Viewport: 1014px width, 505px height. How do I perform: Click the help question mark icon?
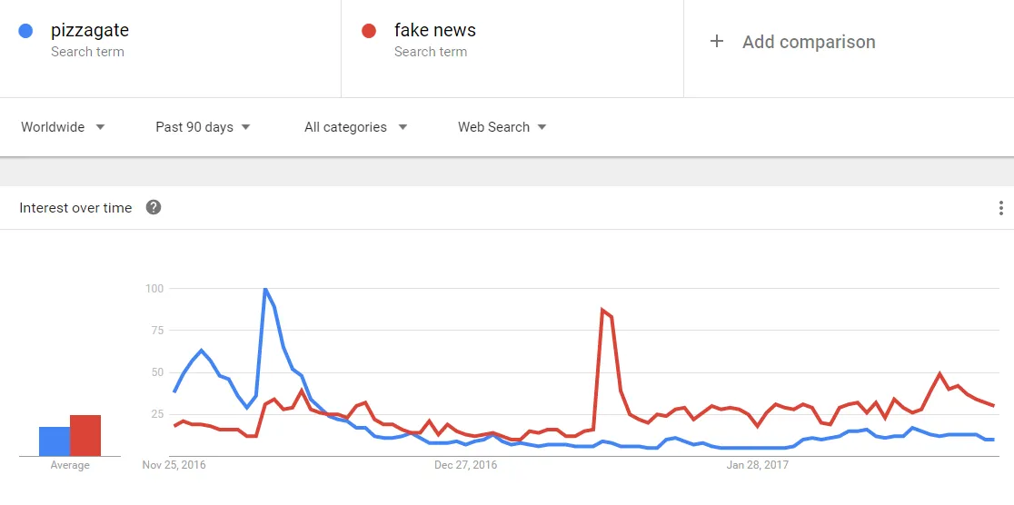[154, 208]
